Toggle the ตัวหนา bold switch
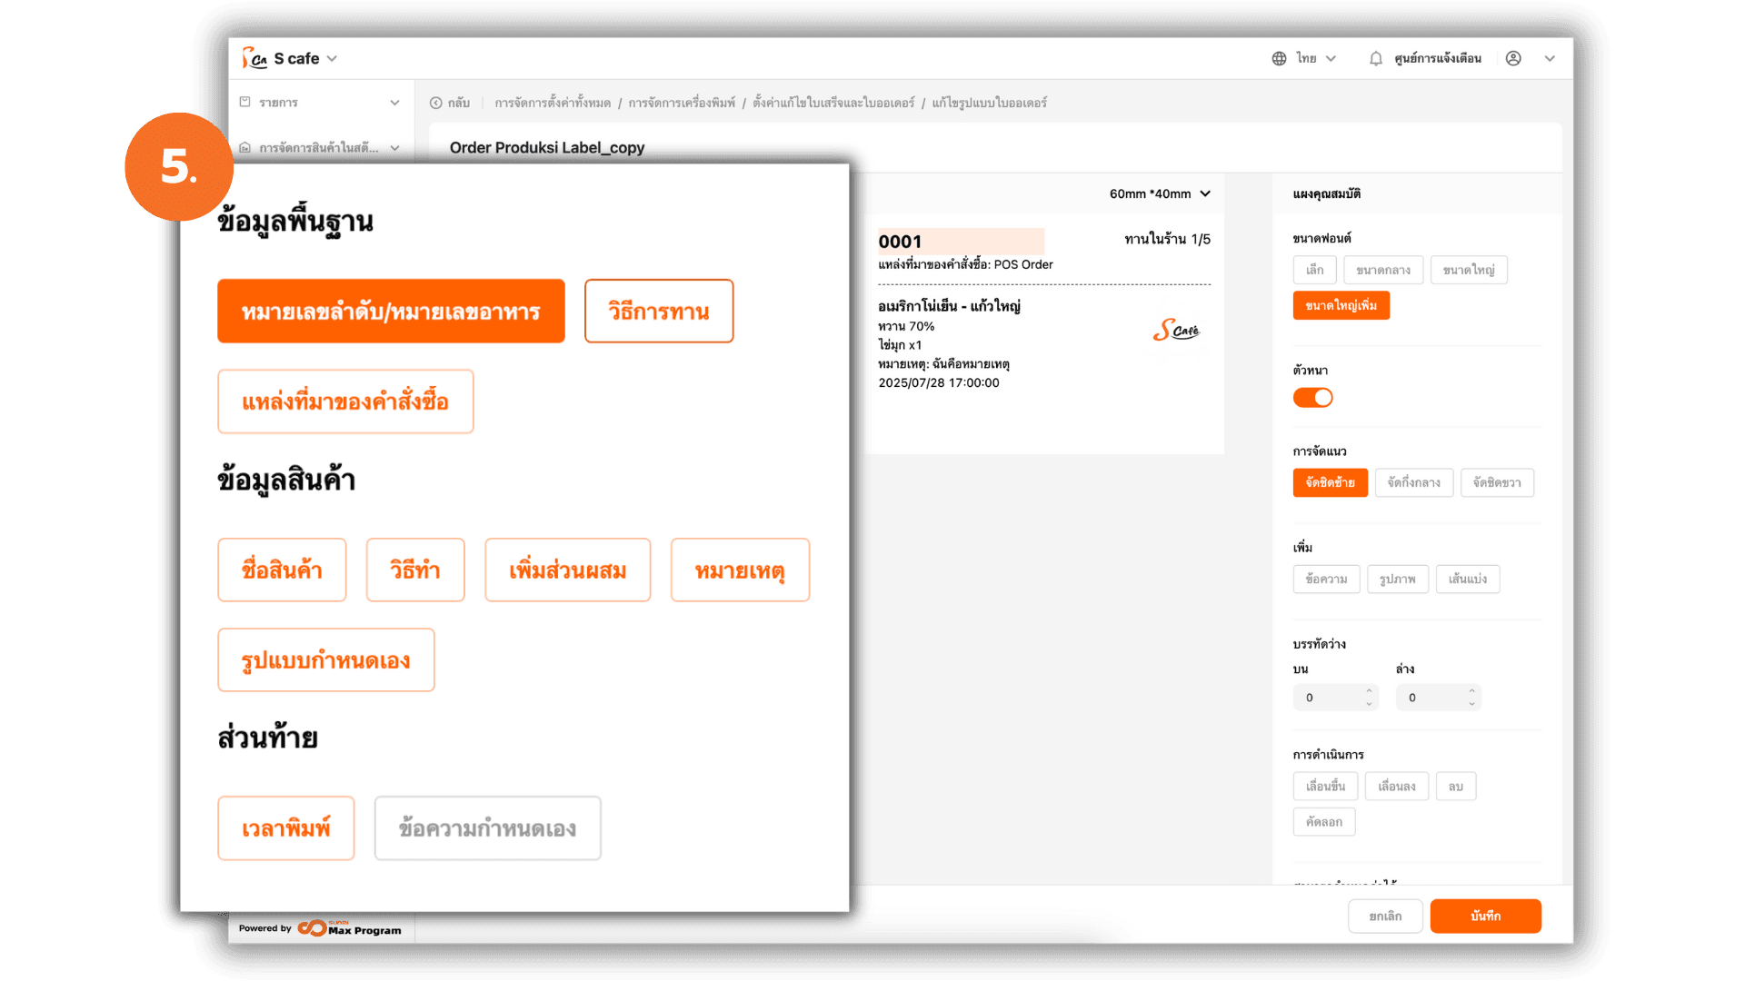The width and height of the screenshot is (1745, 981). click(1312, 398)
